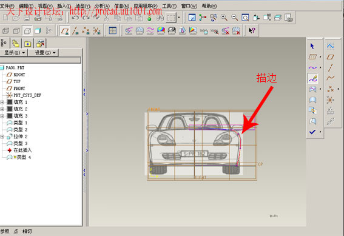
Task: Toggle coordinate systems display
Action: (x=96, y=31)
